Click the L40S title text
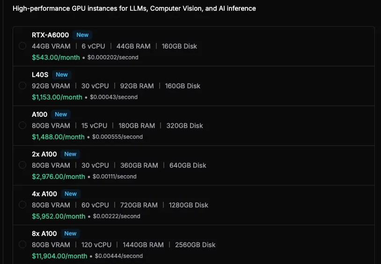This screenshot has width=381, height=264. (40, 75)
